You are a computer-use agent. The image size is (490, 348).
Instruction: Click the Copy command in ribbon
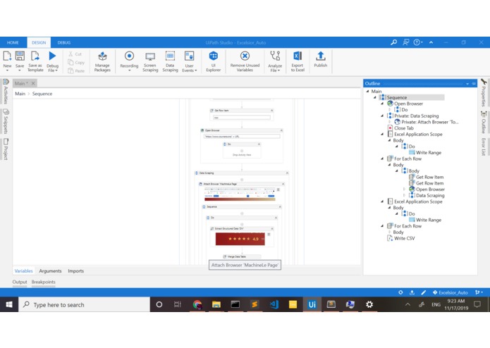click(77, 63)
